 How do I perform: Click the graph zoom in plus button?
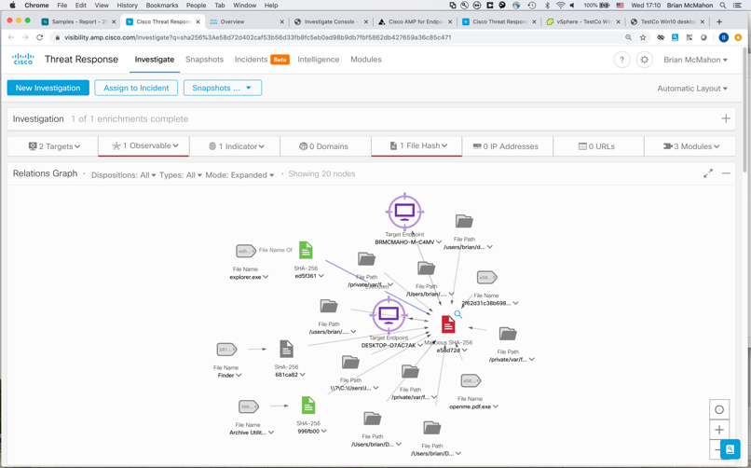click(x=719, y=430)
